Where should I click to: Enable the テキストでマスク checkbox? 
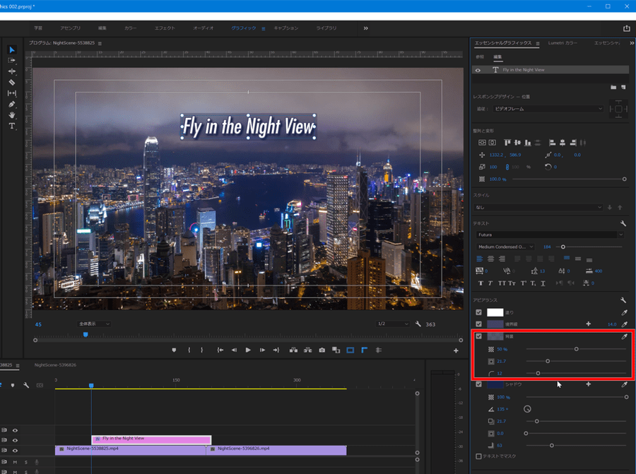[x=478, y=456]
